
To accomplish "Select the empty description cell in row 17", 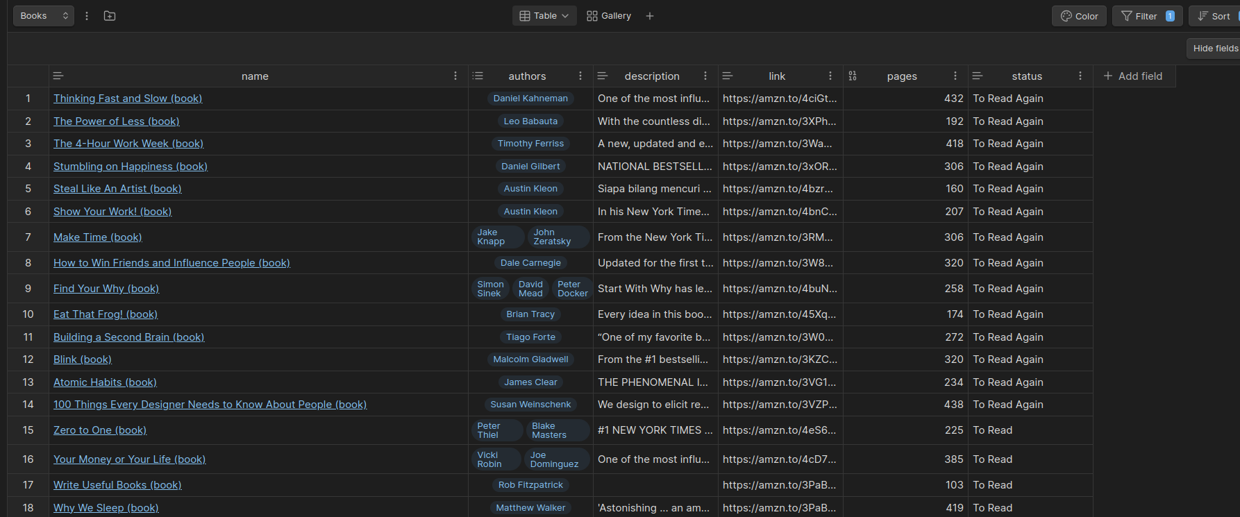I will tap(655, 485).
